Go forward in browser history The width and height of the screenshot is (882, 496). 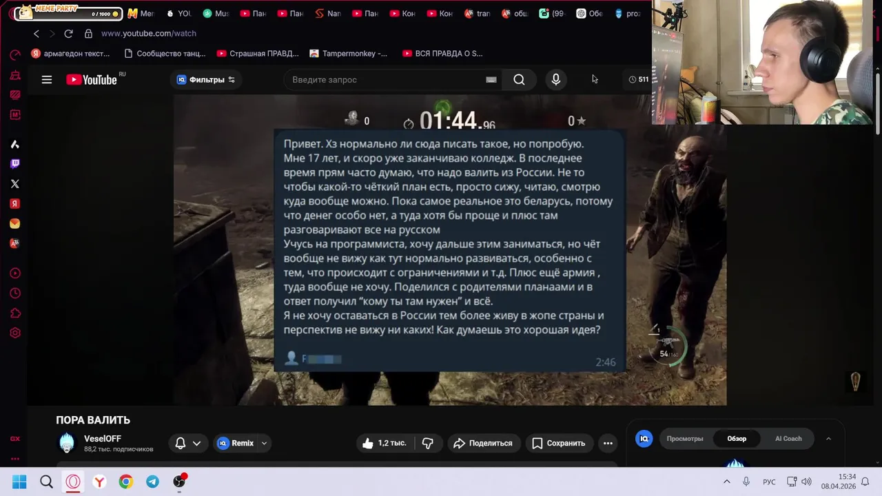(52, 33)
